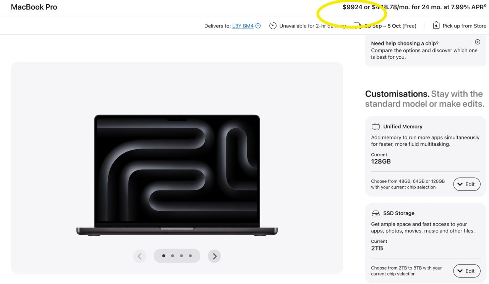Image resolution: width=489 pixels, height=284 pixels.
Task: Open the Edit dropdown for SSD Storage
Action: [x=466, y=271]
